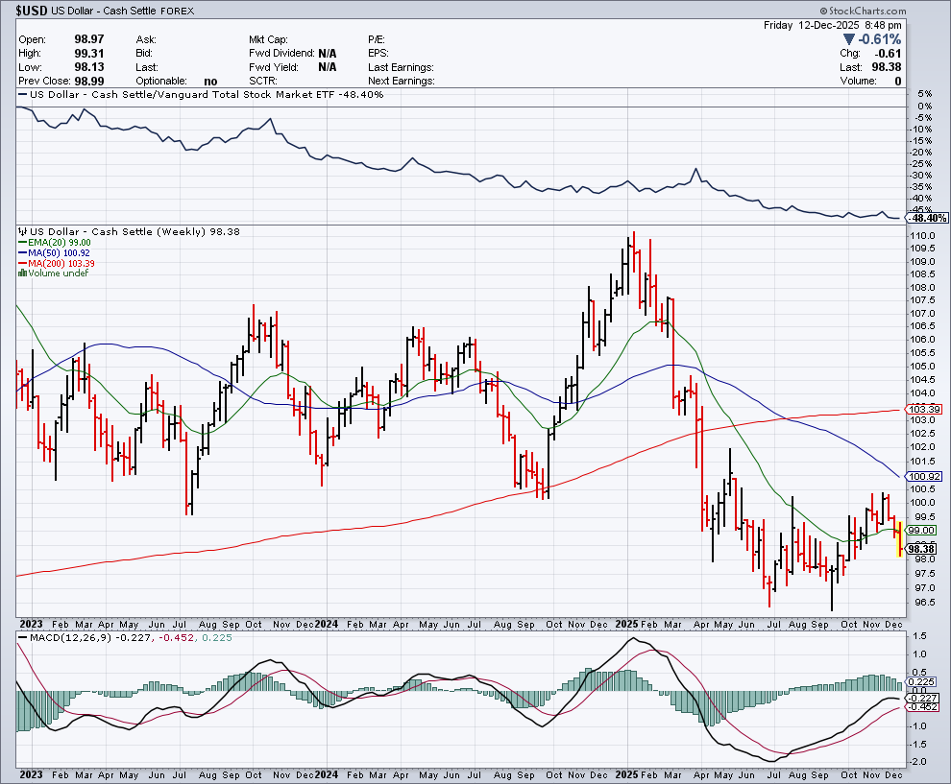Select the green EMA(20) legend marker
Screen dimensions: 951x784
coord(22,243)
